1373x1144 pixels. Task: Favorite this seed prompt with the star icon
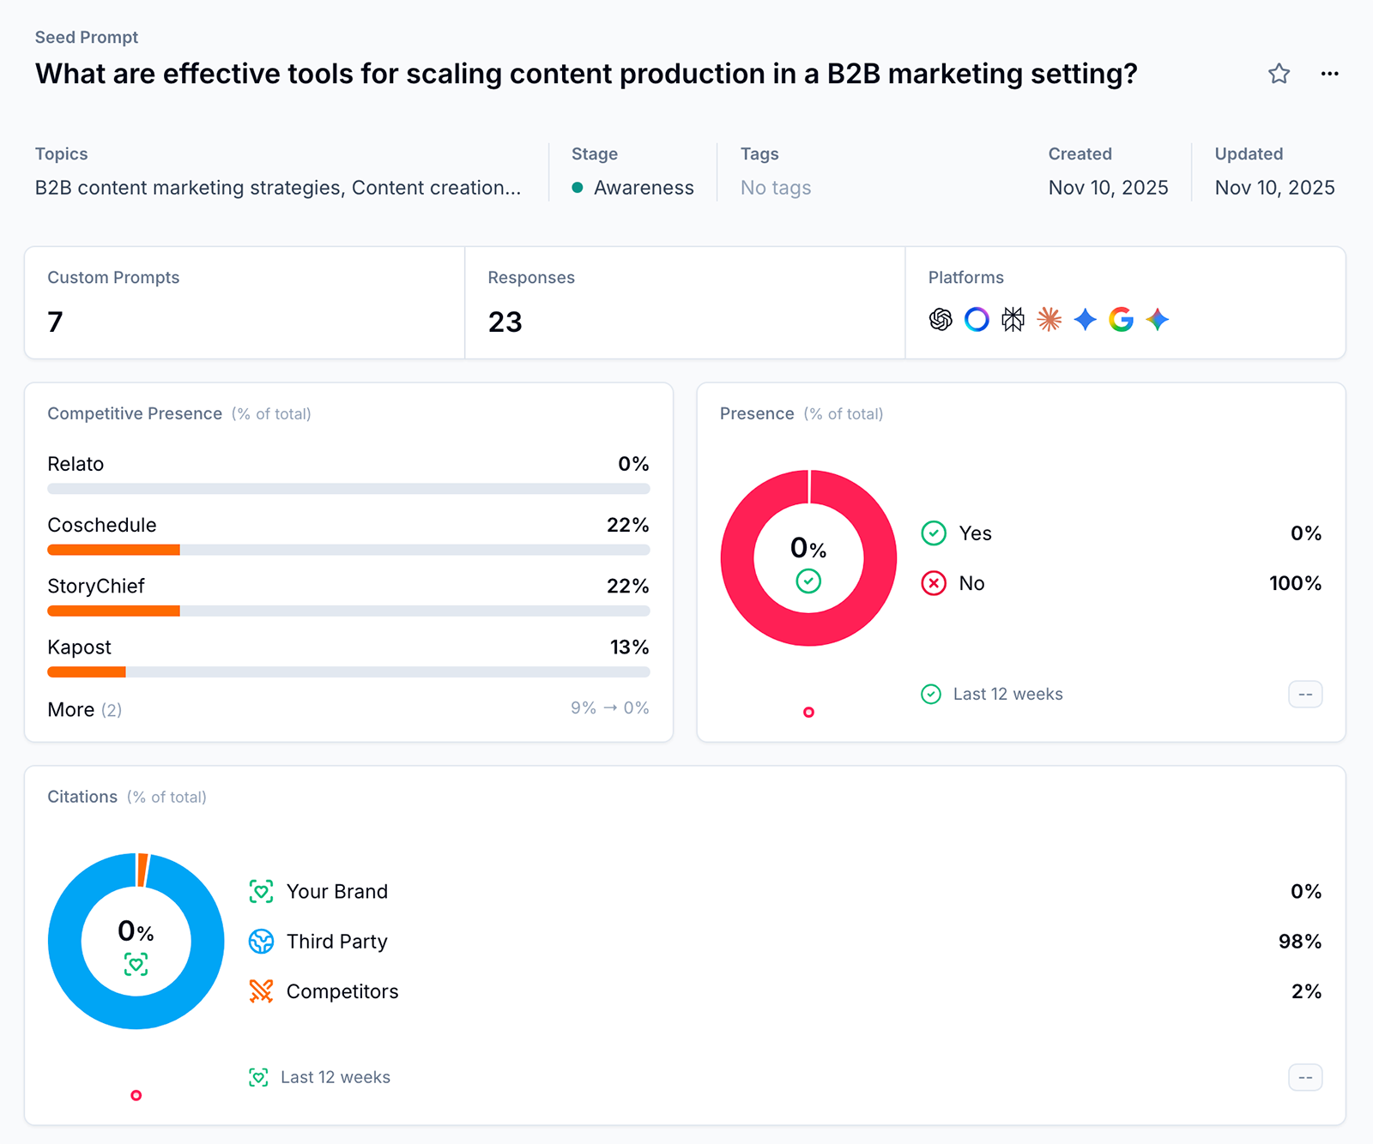point(1279,74)
